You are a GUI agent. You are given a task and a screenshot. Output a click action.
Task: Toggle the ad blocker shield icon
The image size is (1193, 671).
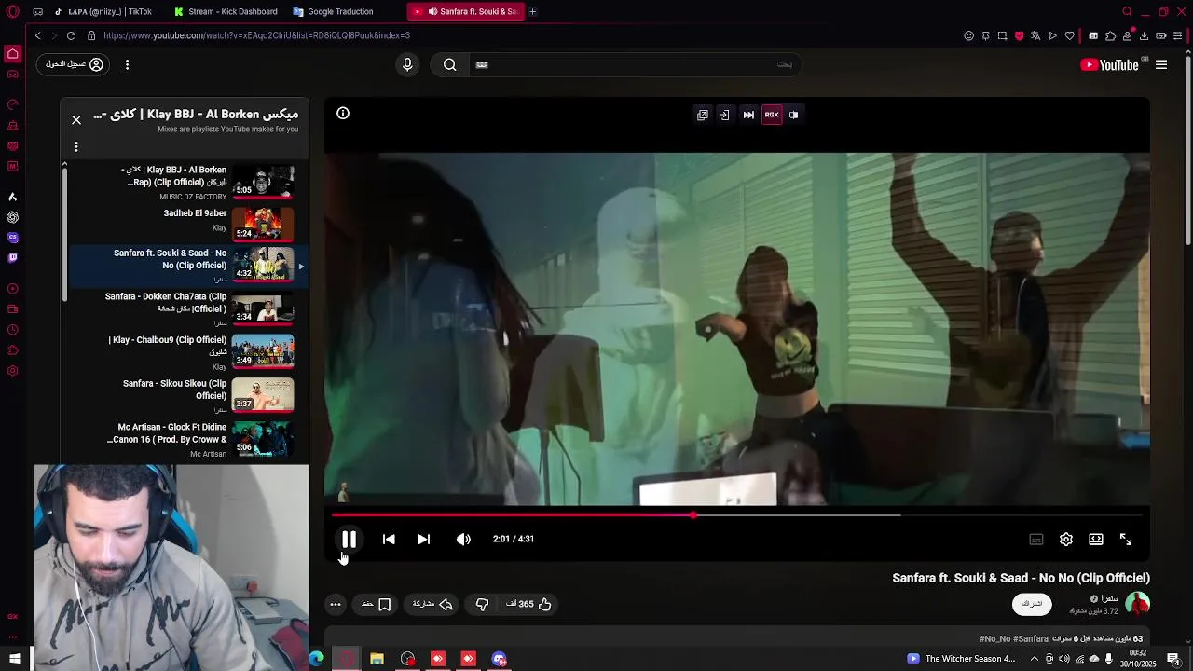[x=1019, y=35]
